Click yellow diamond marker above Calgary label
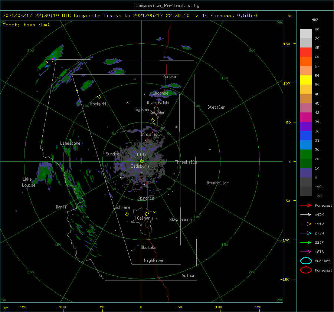334x312 pixels. point(147,214)
